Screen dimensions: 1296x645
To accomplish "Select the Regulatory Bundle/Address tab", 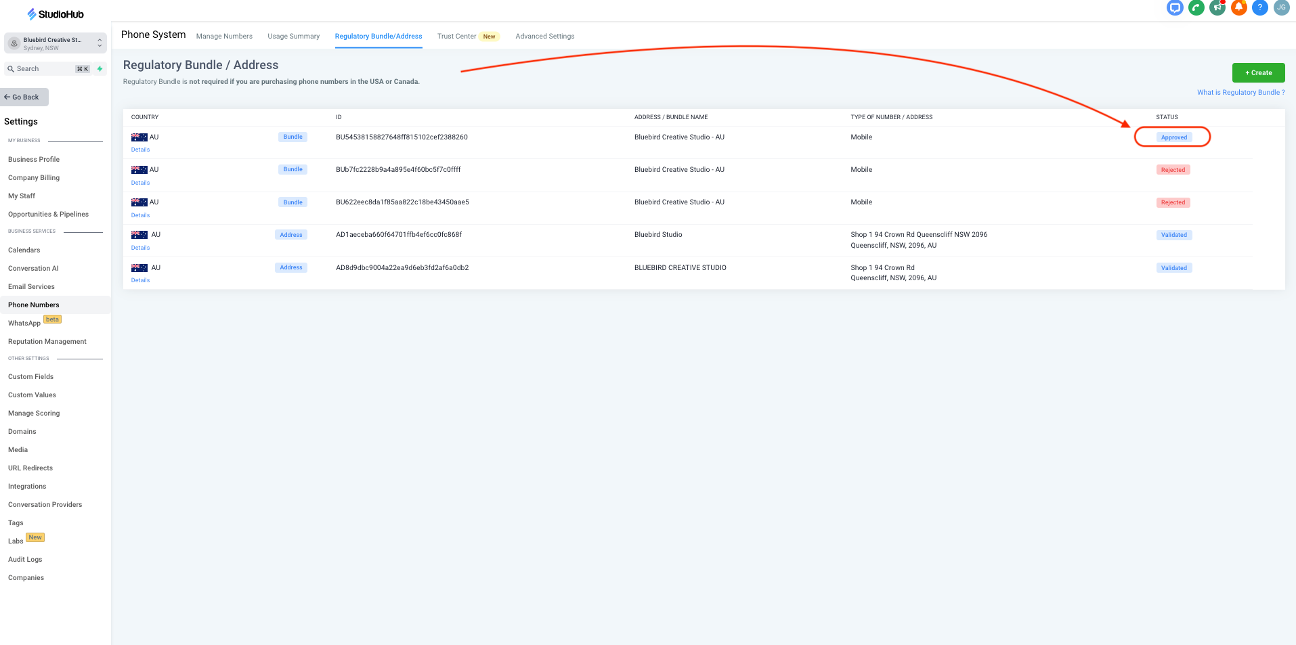I will 379,37.
